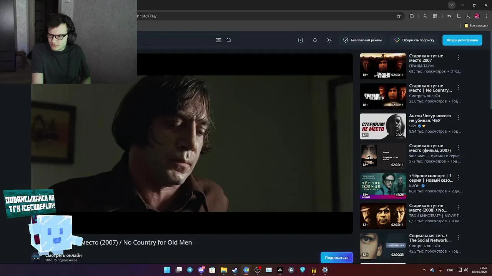
Task: Open options for Старикам тут не место (2008)
Action: (458, 207)
